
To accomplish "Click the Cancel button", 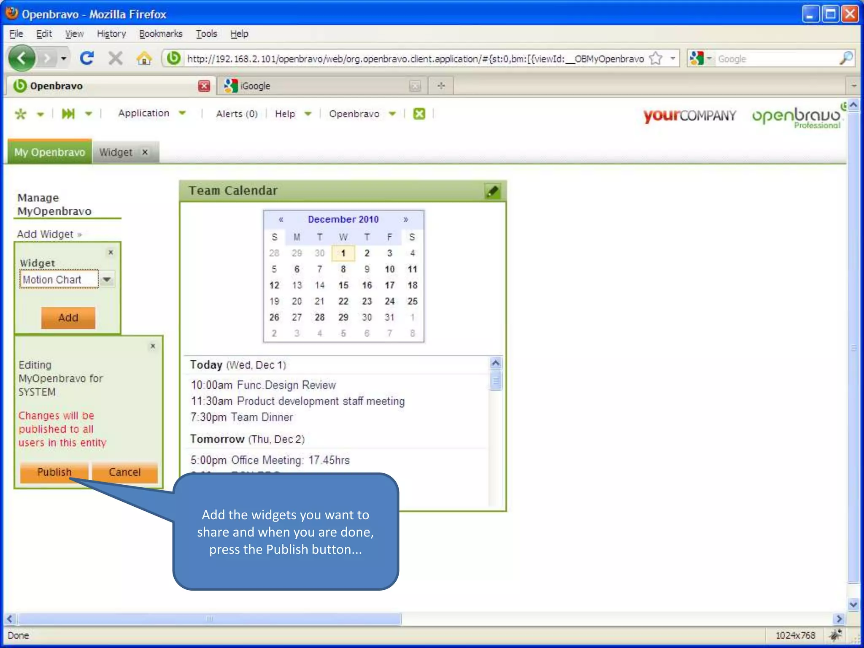I will tap(125, 472).
